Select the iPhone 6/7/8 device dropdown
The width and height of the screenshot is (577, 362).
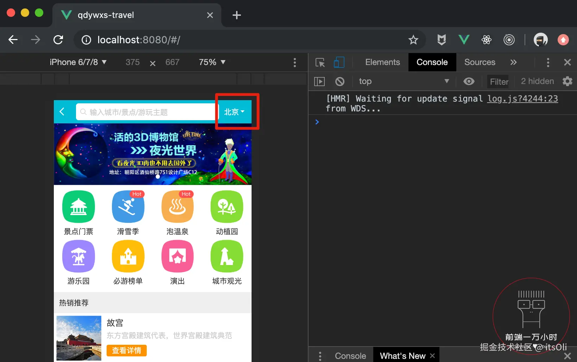coord(78,62)
